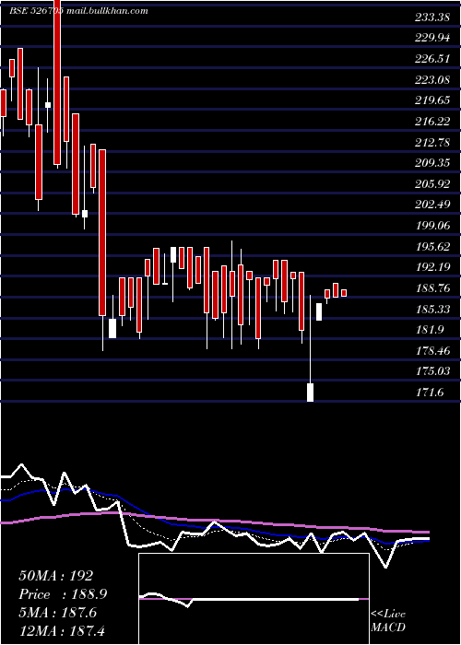Click the 192.19 price axis label
This screenshot has width=461, height=645.
click(433, 267)
